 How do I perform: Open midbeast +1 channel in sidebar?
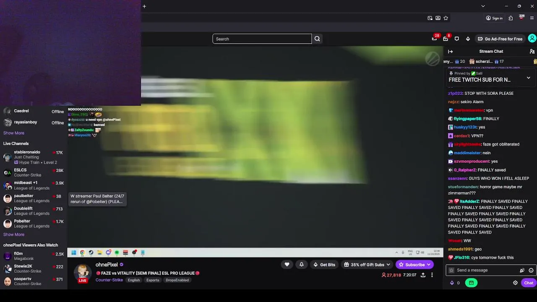click(x=34, y=185)
